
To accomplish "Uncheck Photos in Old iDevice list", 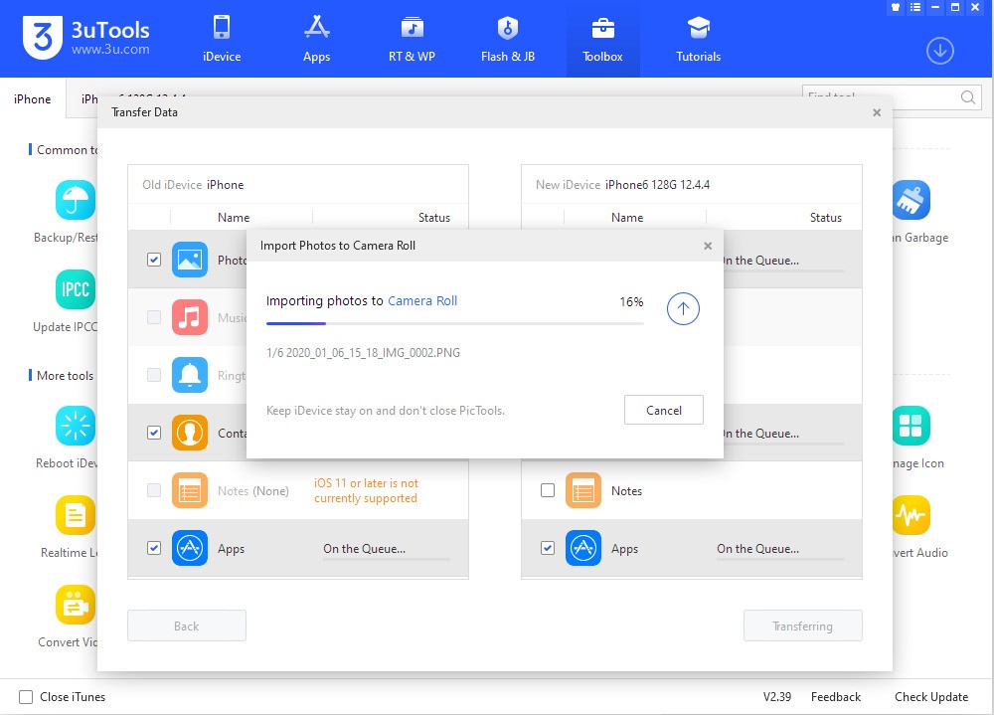I will pyautogui.click(x=154, y=260).
